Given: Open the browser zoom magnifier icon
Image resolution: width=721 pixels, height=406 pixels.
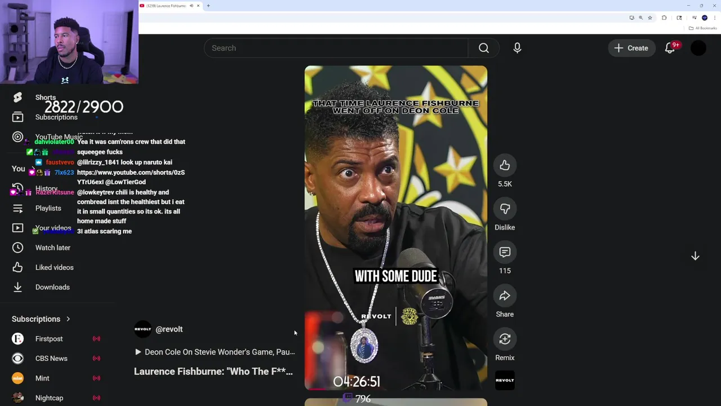Looking at the screenshot, I should coord(640,17).
